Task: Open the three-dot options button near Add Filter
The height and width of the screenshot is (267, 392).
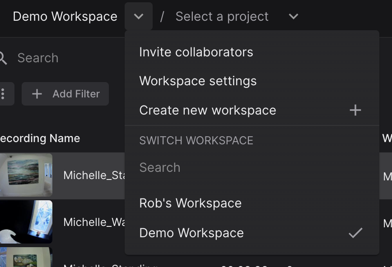Action: point(4,94)
